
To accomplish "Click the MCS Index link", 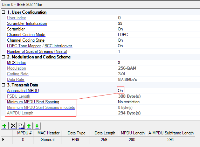I will click(x=16, y=63).
